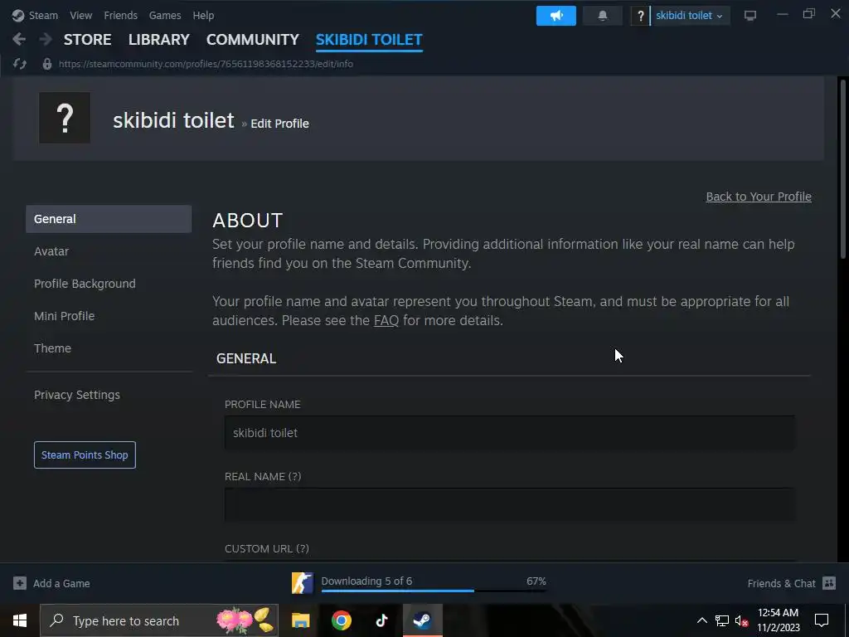Viewport: 849px width, 637px height.
Task: Click Friends & Chat label
Action: [781, 583]
